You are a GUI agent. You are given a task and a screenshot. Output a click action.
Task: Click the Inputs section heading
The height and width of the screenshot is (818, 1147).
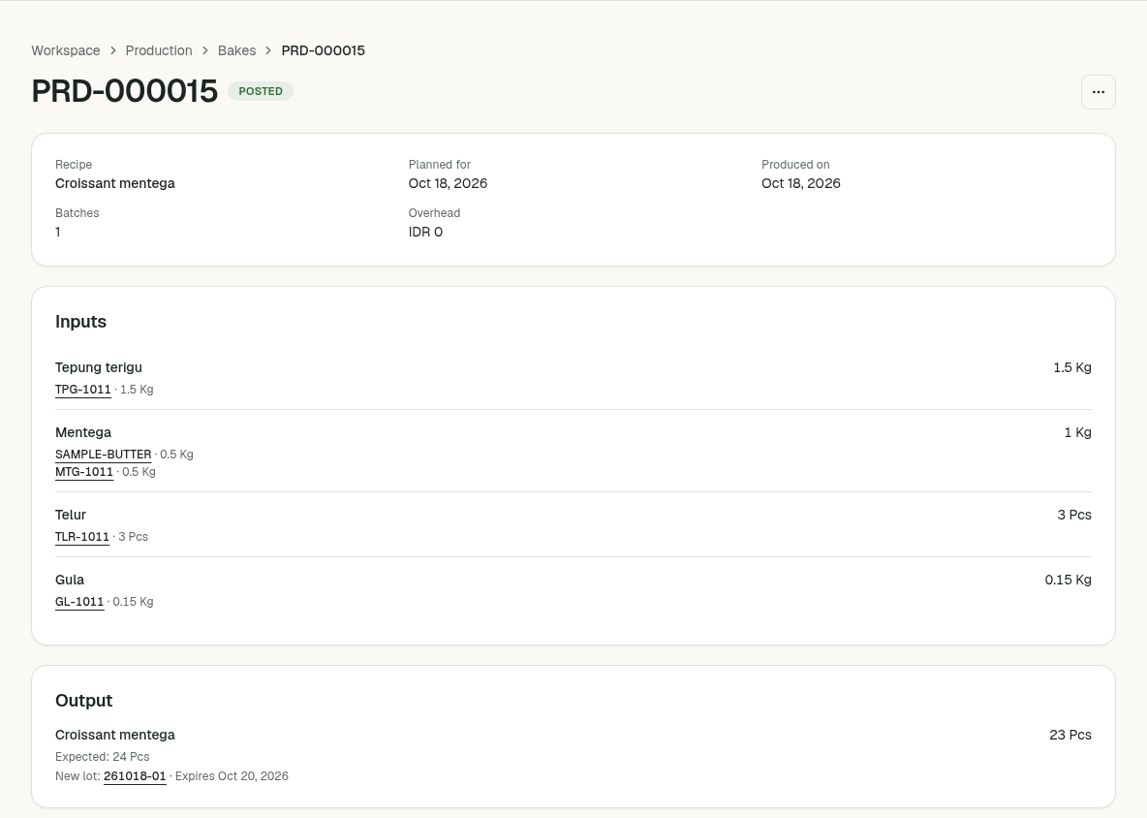81,322
